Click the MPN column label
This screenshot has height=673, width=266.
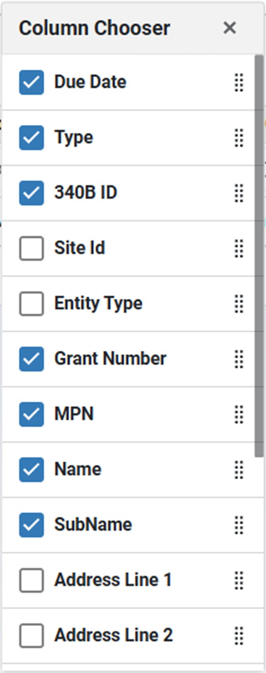(74, 414)
